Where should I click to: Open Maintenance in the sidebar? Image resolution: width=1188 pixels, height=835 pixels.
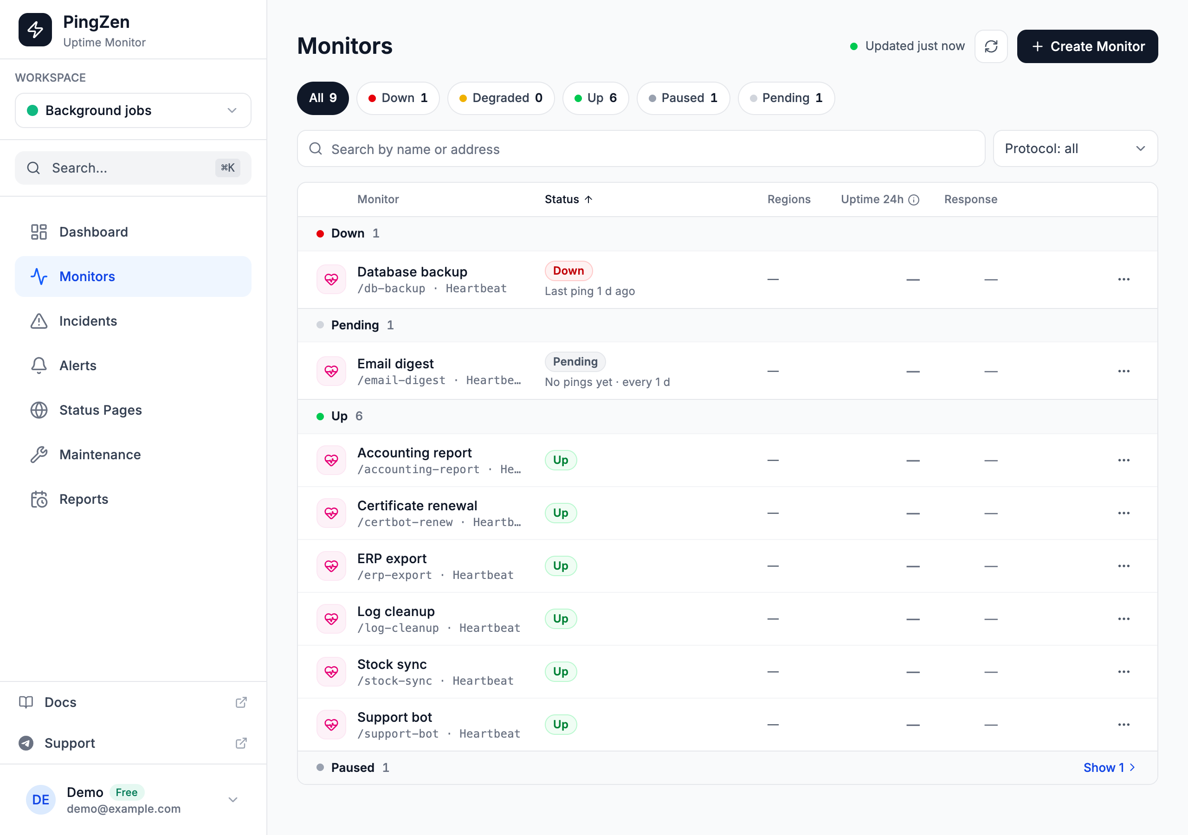point(133,454)
